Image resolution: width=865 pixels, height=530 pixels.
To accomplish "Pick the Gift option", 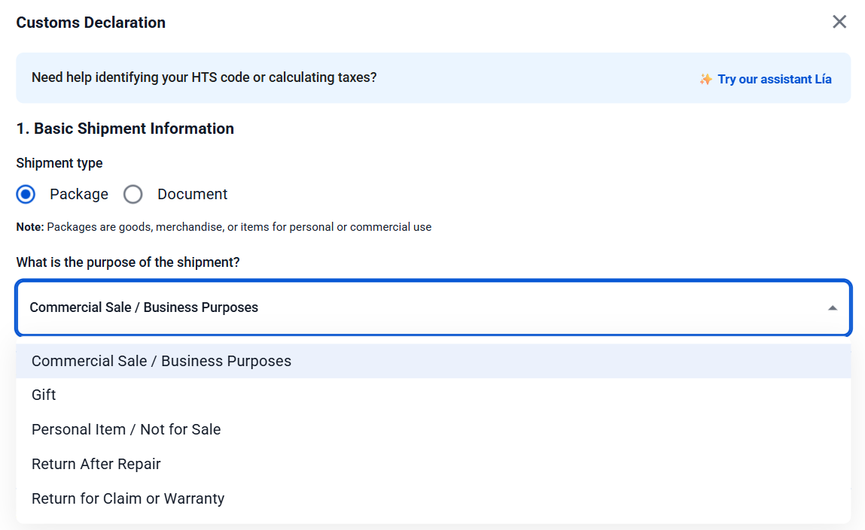I will tap(44, 395).
